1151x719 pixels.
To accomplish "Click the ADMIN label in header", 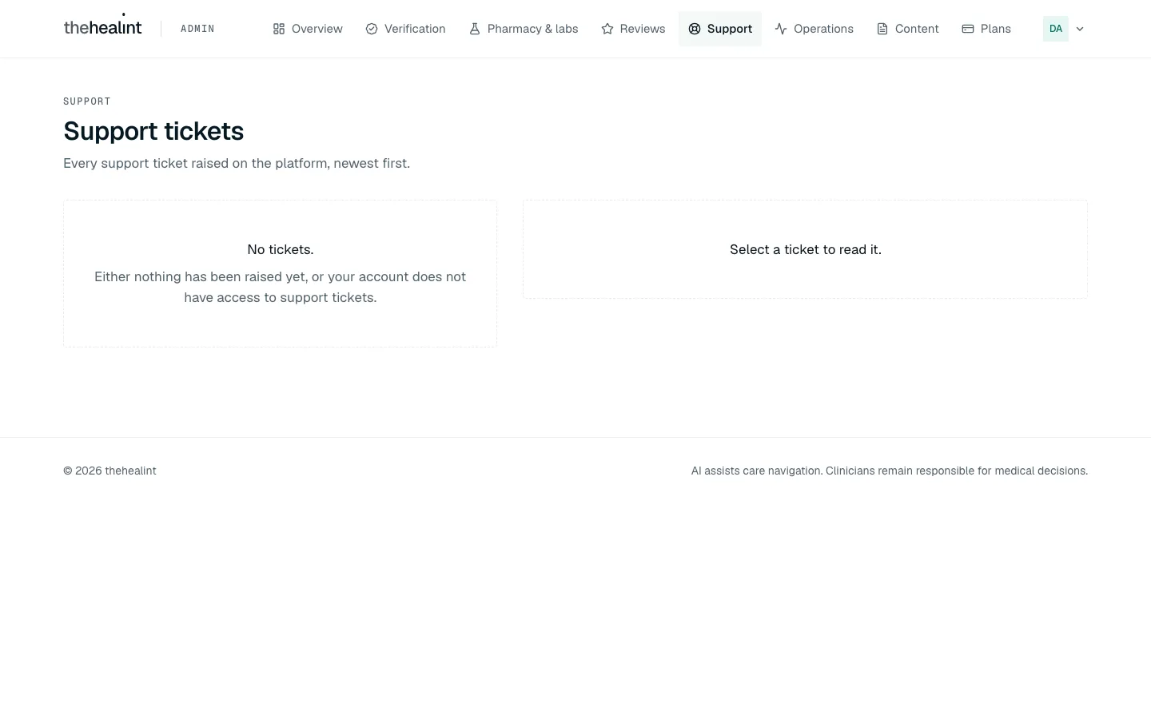I will pyautogui.click(x=197, y=29).
